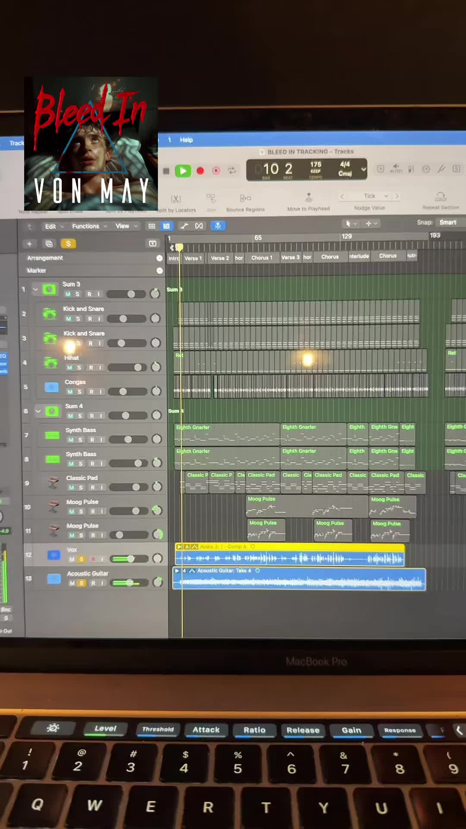Mute the first Synth Bass track
Image resolution: width=466 pixels, height=829 pixels.
point(70,440)
